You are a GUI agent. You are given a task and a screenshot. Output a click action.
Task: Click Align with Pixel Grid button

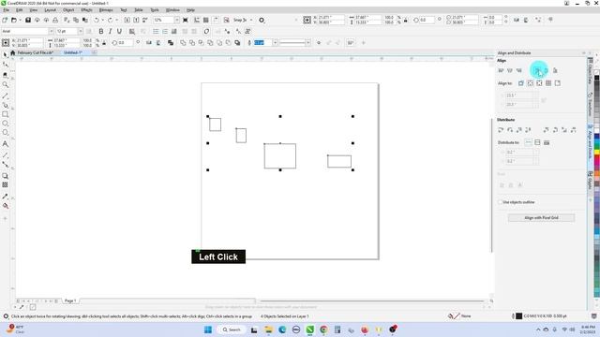pos(541,218)
